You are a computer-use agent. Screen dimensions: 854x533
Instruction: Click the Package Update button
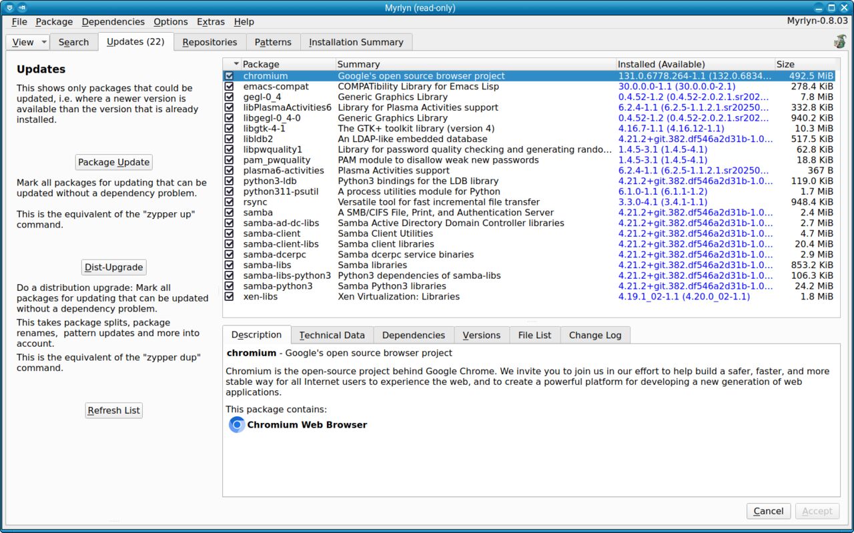tap(114, 162)
